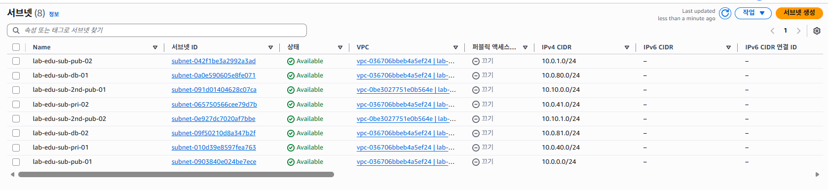Sort by Name column arrow
This screenshot has width=828, height=190.
pos(155,47)
